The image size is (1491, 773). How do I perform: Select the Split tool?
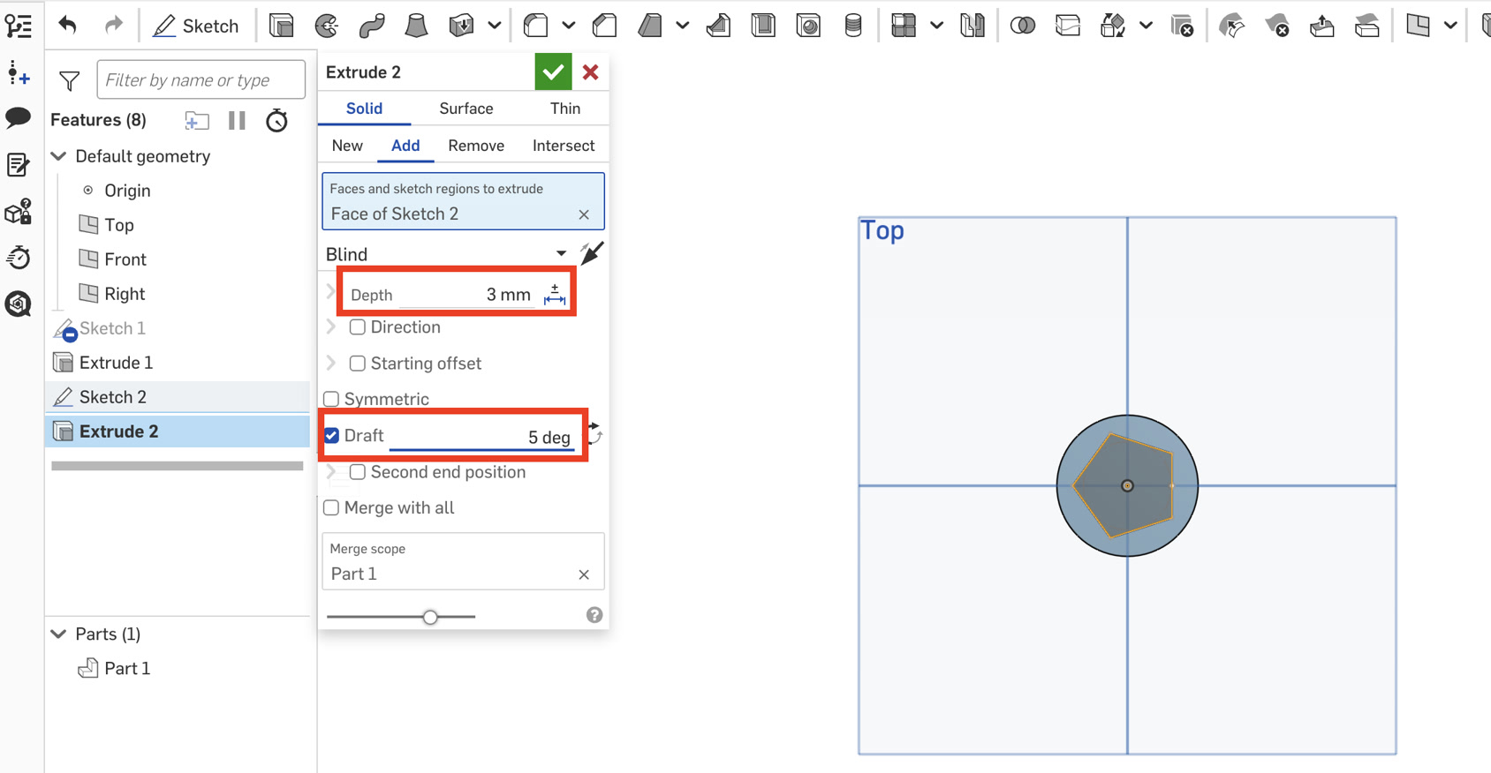point(1068,26)
